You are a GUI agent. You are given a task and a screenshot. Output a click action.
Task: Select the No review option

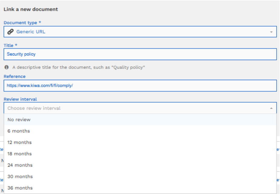[x=19, y=120]
